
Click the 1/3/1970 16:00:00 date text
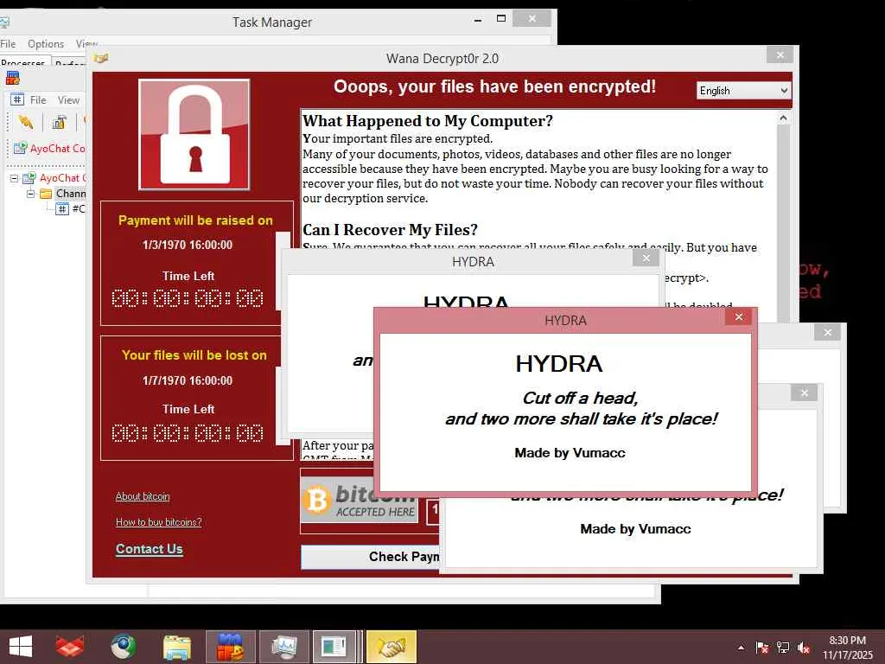pos(188,245)
